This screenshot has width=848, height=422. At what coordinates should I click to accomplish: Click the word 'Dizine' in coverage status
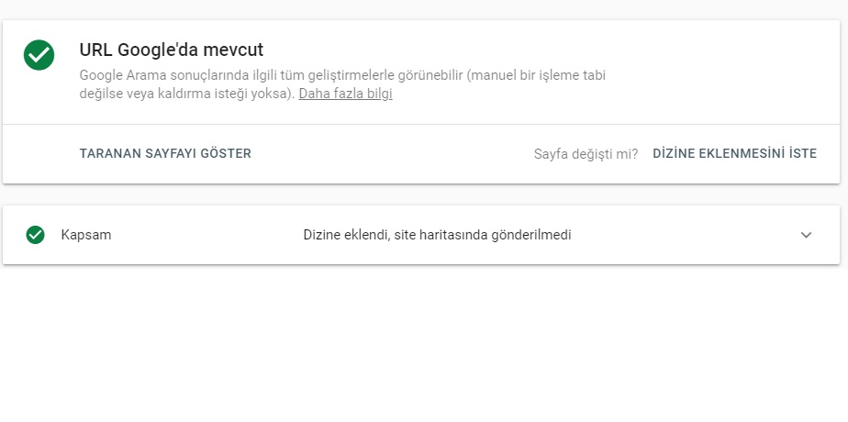tap(322, 235)
